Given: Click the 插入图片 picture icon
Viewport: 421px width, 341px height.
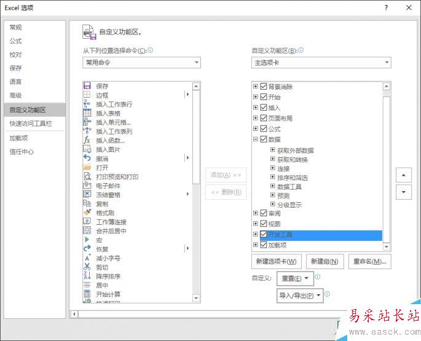Looking at the screenshot, I should (x=87, y=149).
